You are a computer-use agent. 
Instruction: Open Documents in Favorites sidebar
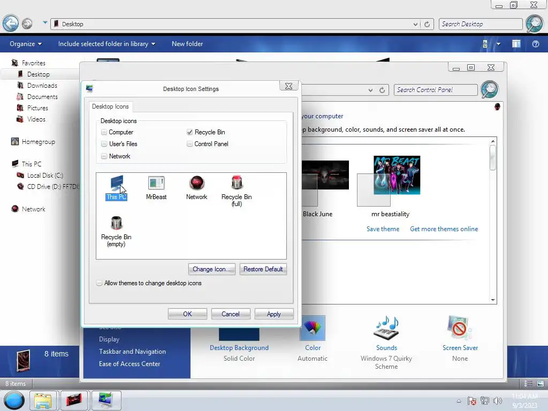point(42,97)
